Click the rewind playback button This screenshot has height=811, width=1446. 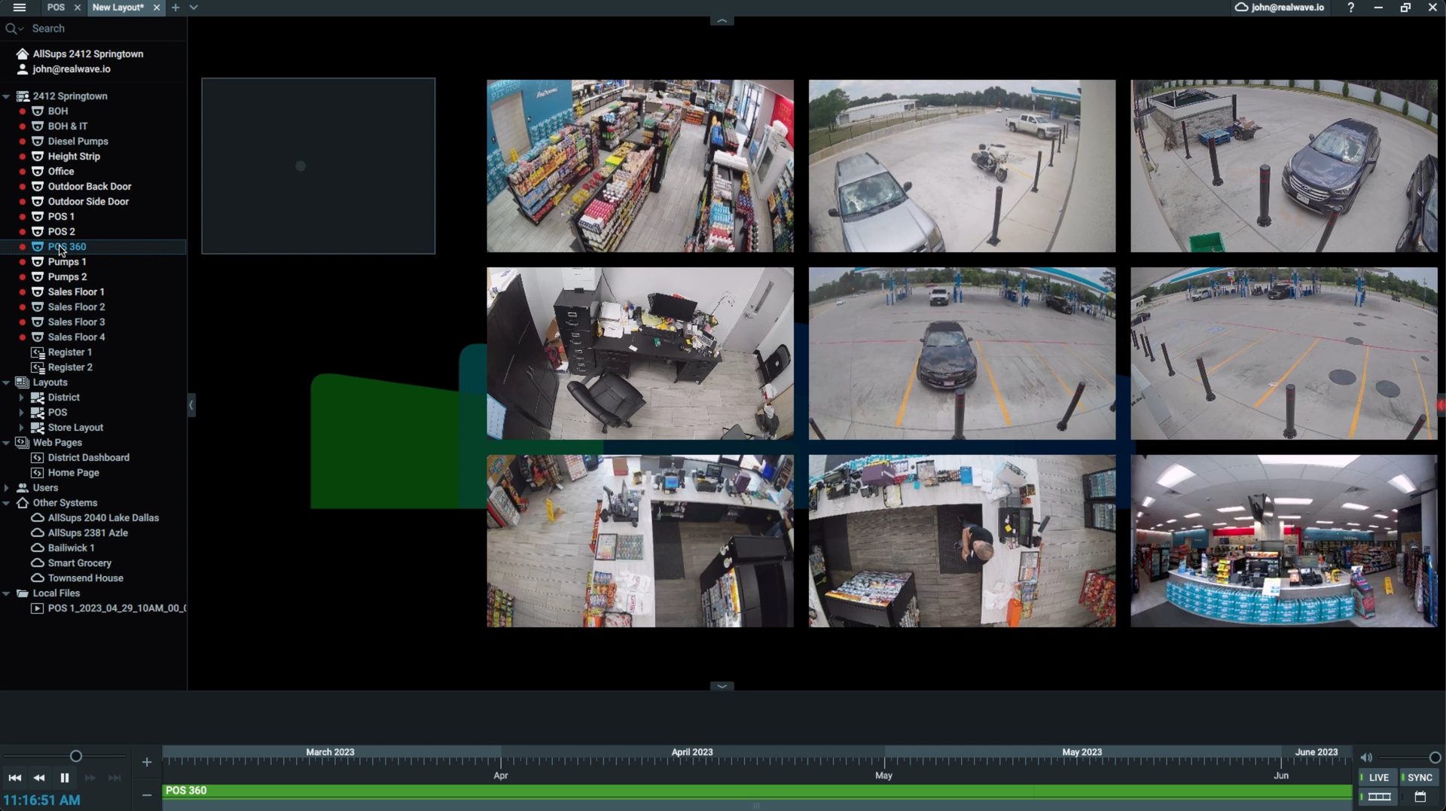pyautogui.click(x=39, y=778)
